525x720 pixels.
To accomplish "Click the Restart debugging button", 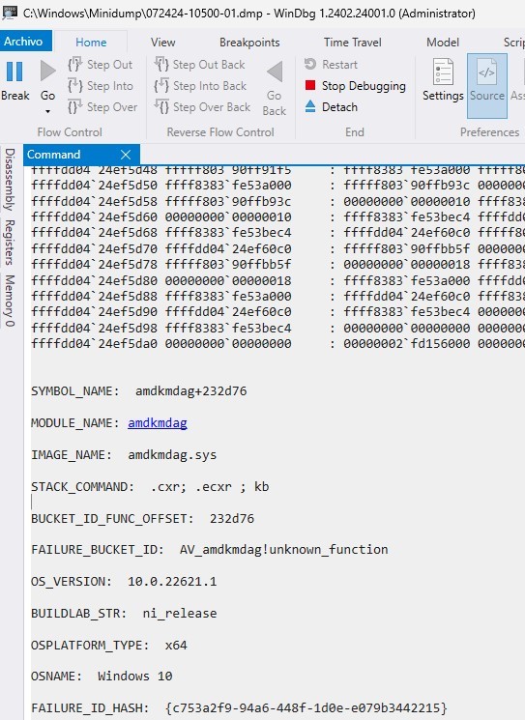I will (x=332, y=65).
